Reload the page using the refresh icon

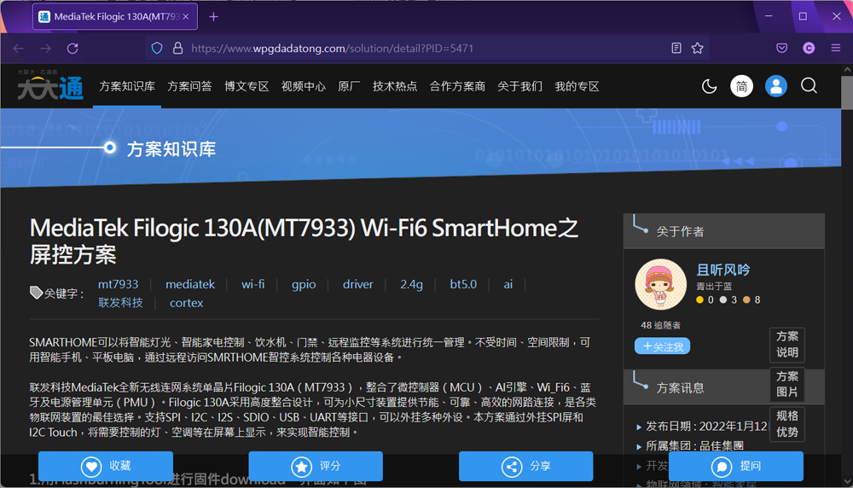(x=73, y=49)
